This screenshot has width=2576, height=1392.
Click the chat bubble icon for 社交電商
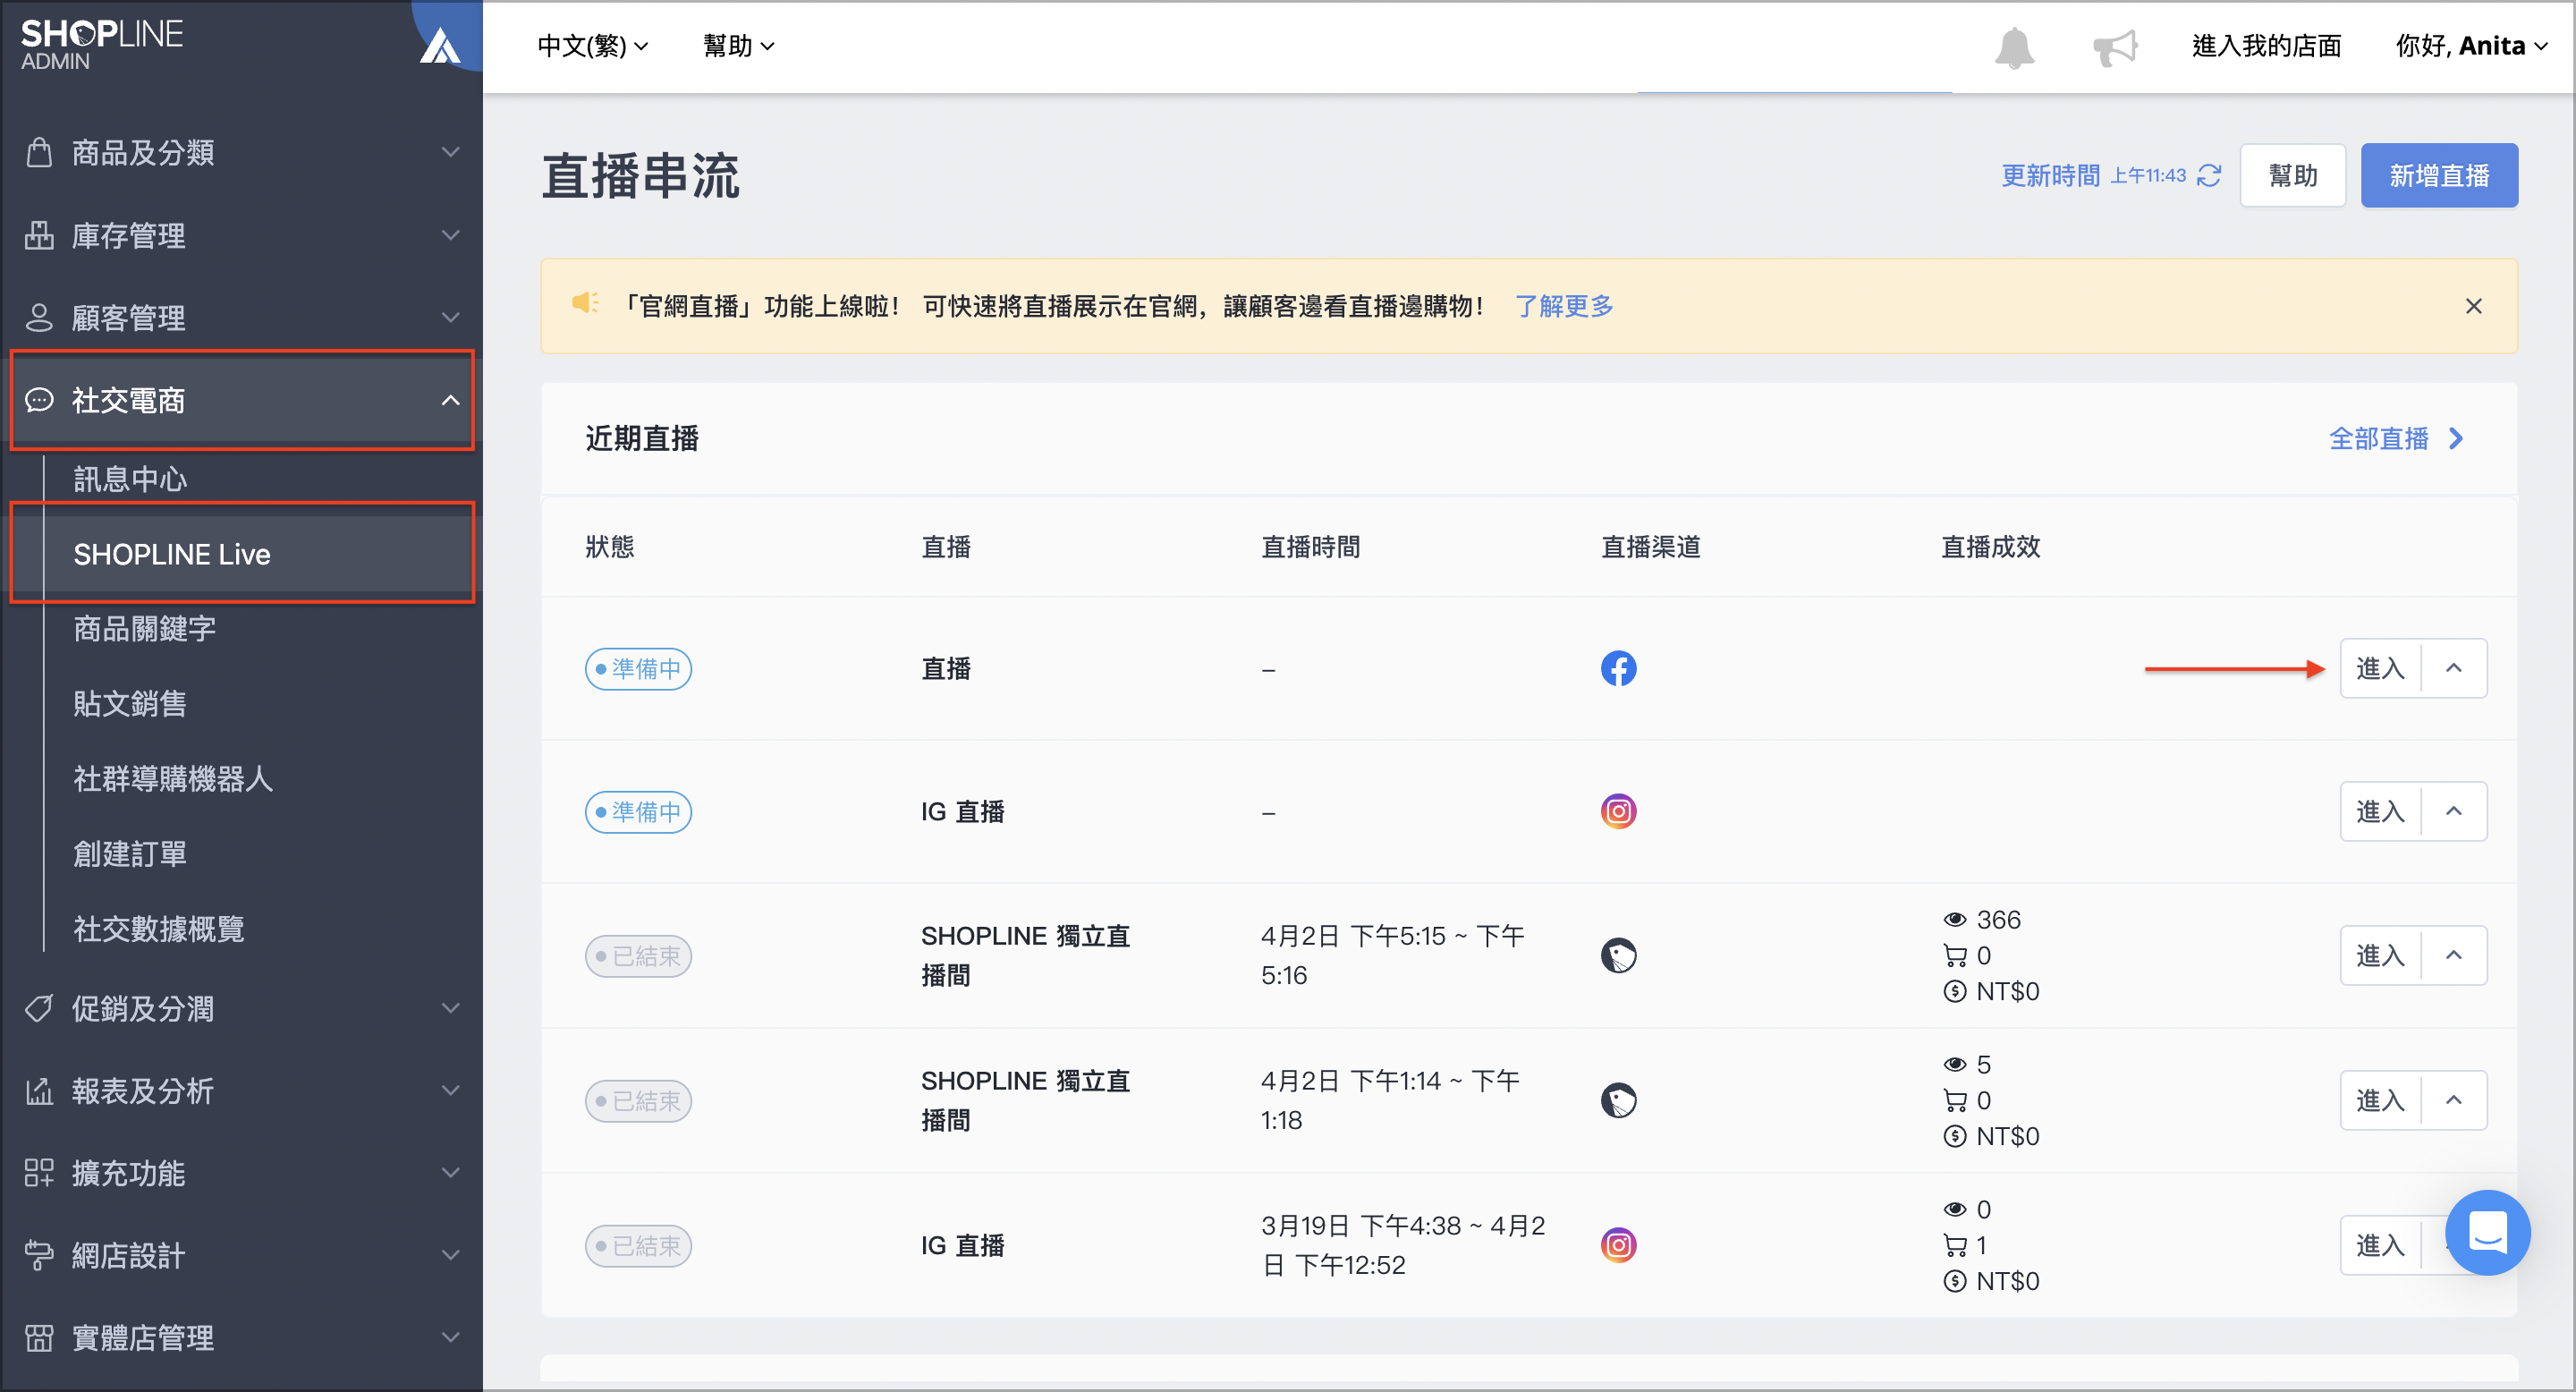tap(39, 400)
